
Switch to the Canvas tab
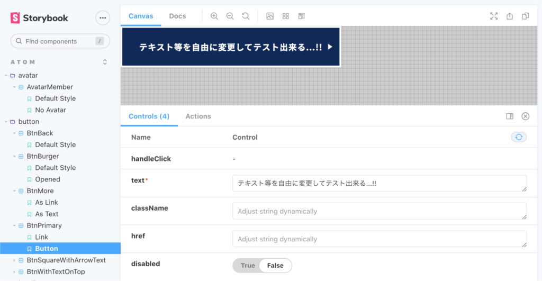141,16
